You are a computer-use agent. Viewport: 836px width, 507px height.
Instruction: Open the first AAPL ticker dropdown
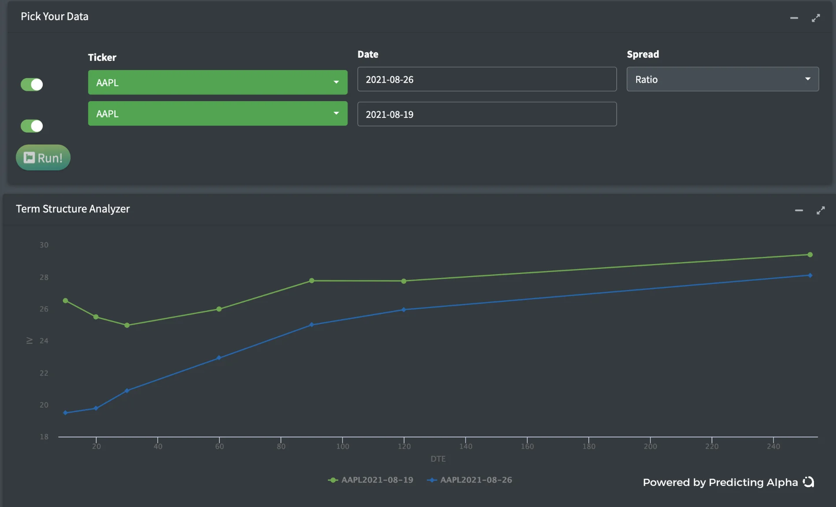[218, 82]
